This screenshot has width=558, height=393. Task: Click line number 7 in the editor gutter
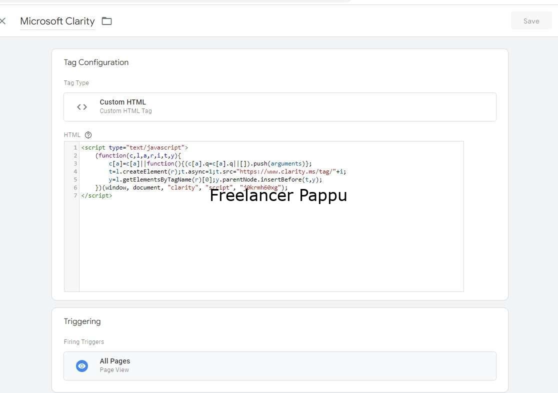75,195
